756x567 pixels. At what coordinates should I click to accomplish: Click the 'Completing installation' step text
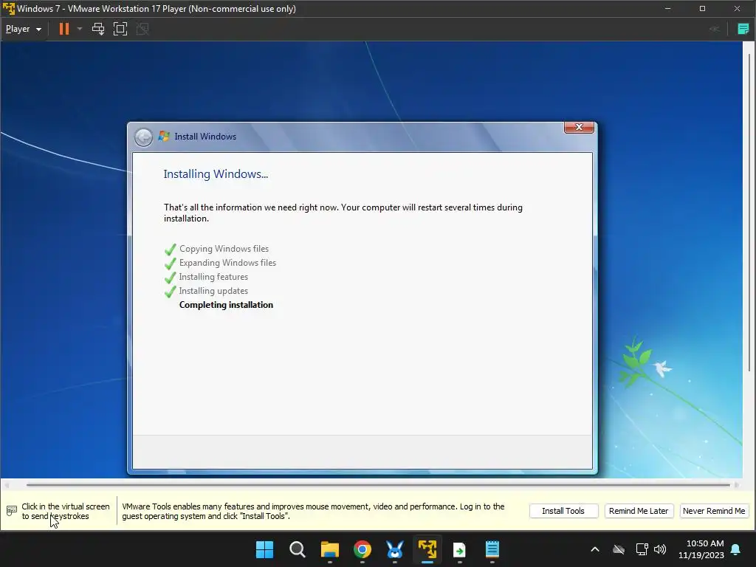click(226, 305)
